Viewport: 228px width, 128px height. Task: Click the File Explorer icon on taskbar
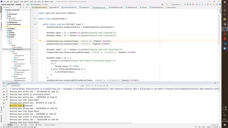225,19
